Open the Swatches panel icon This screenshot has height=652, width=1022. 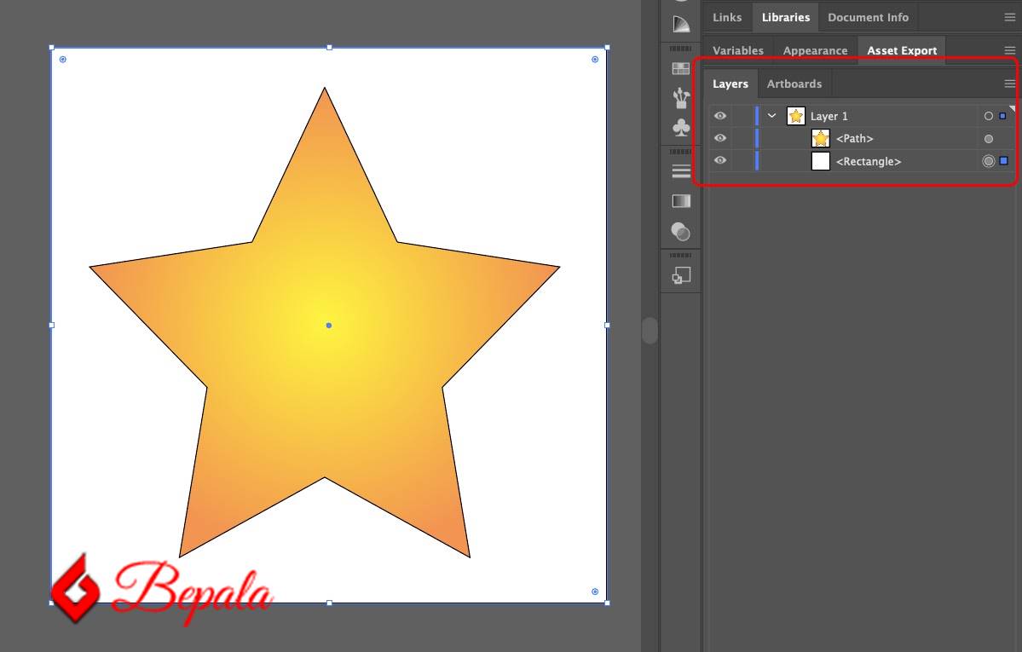[680, 67]
